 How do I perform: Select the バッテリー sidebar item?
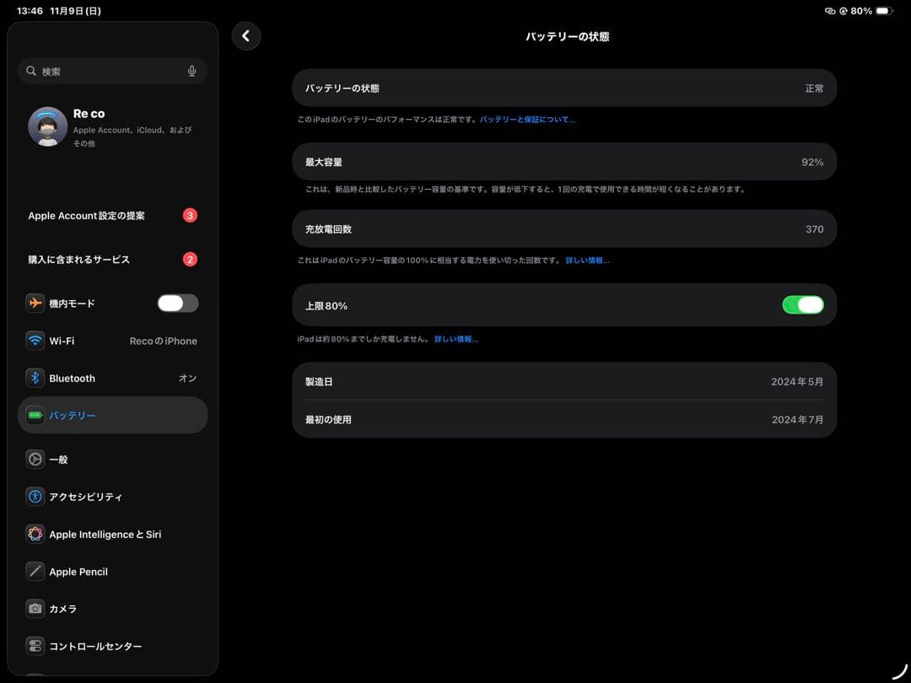coord(112,416)
